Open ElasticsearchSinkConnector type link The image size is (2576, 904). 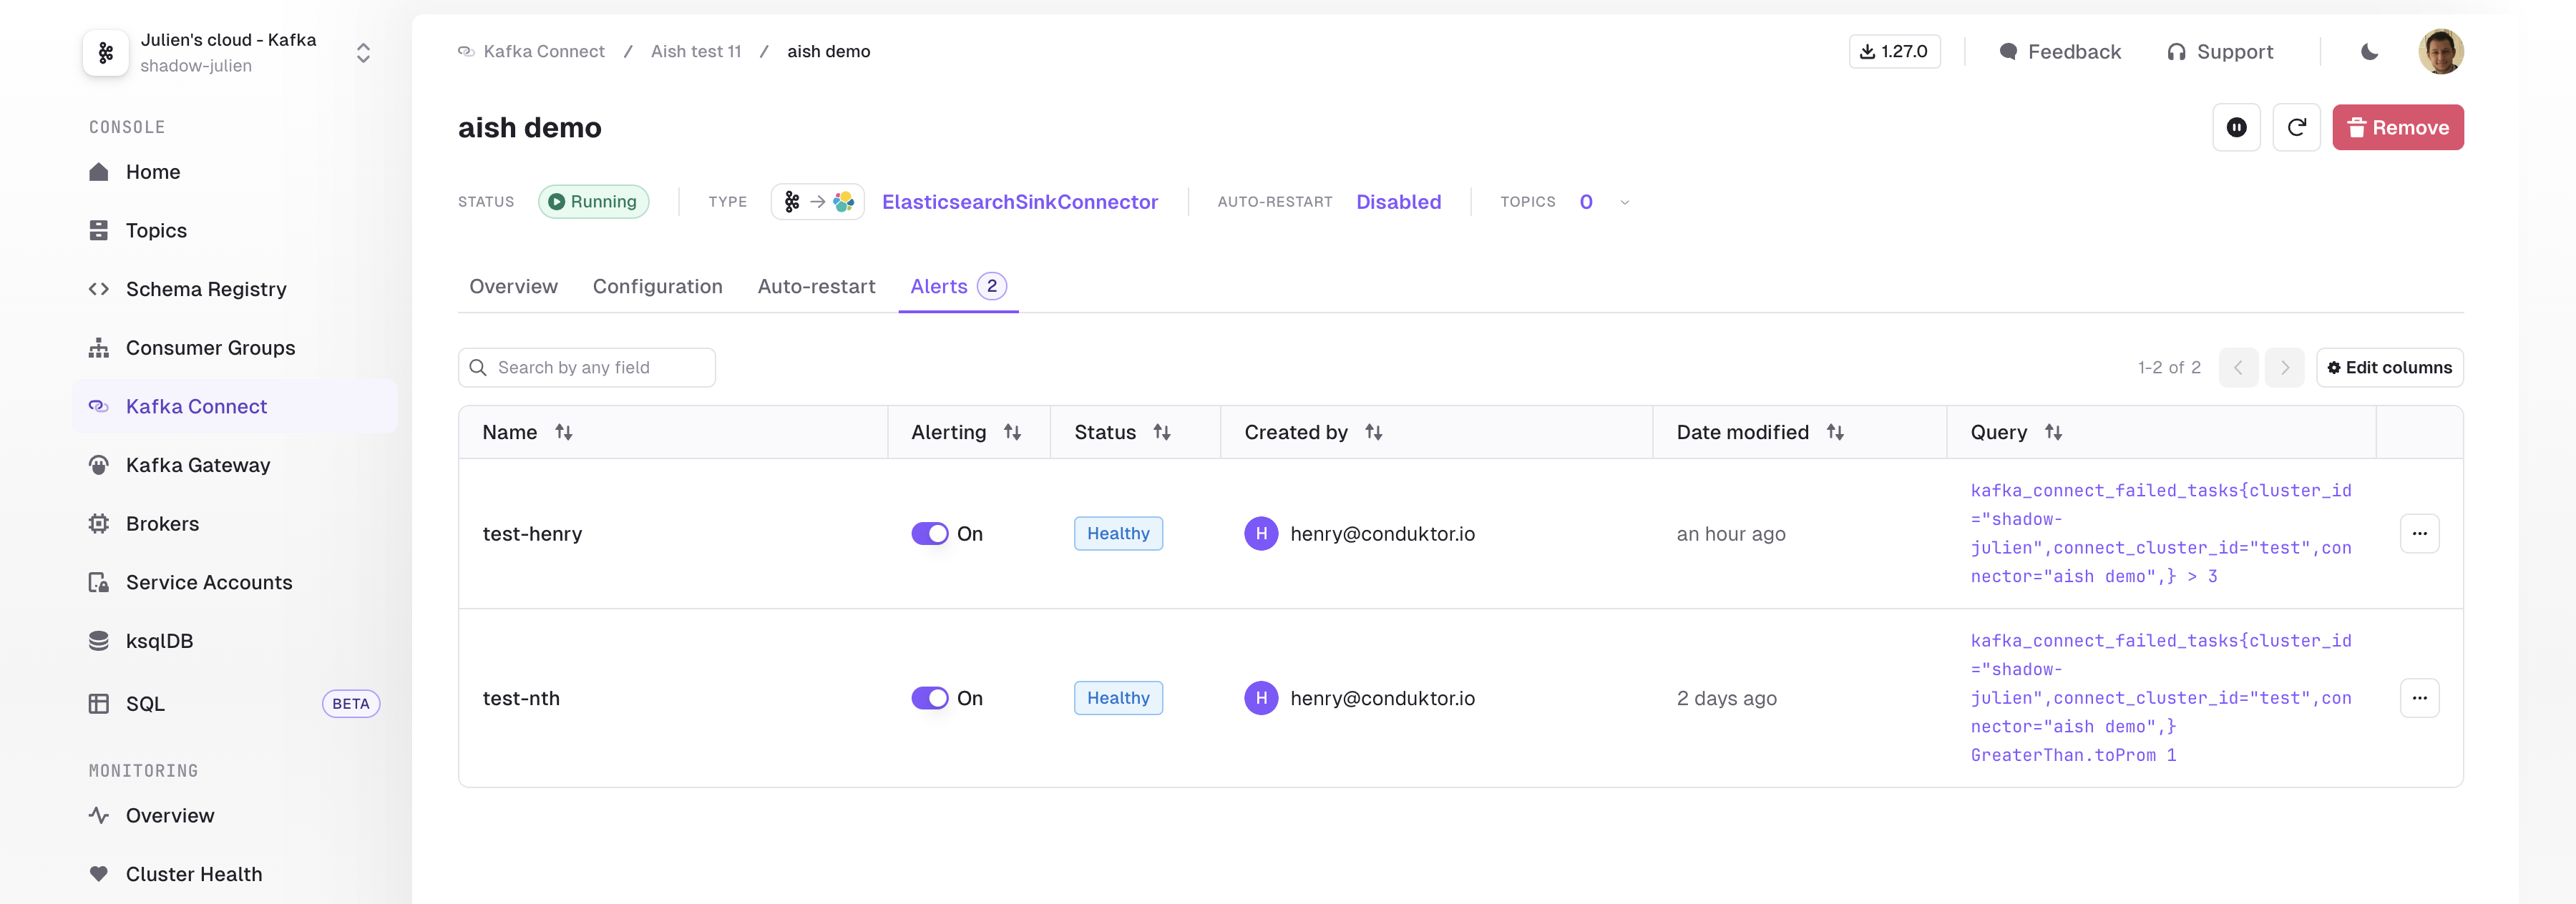click(1019, 202)
